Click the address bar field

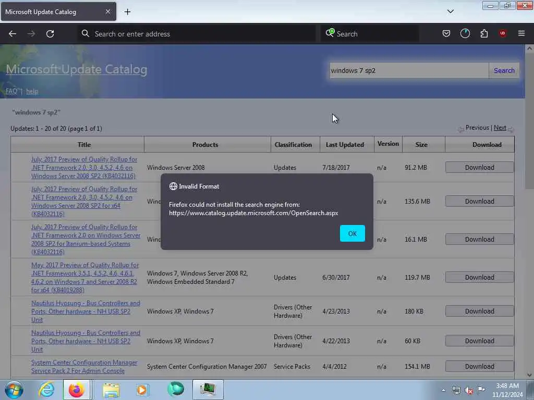coord(197,34)
